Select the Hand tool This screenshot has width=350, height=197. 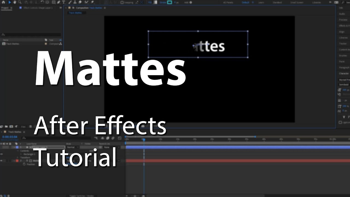click(14, 2)
